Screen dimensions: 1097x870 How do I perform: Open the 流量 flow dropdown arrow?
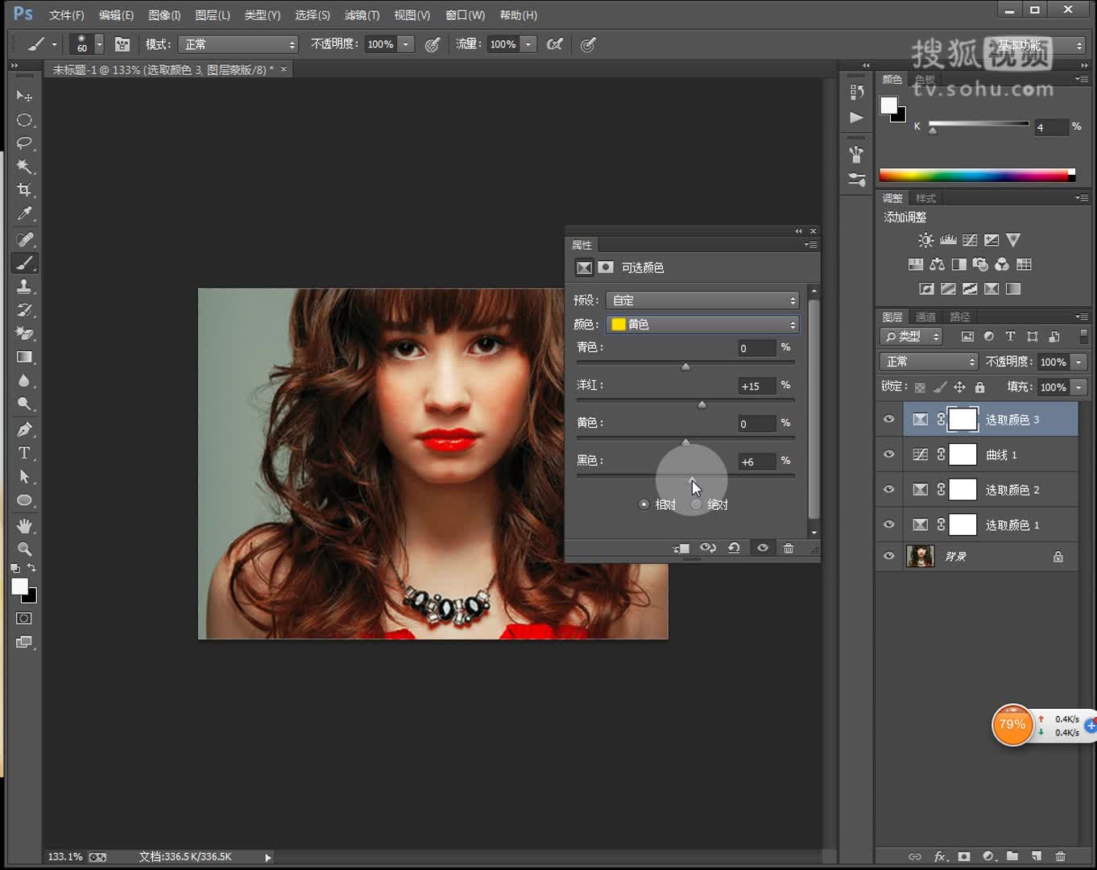tap(528, 44)
